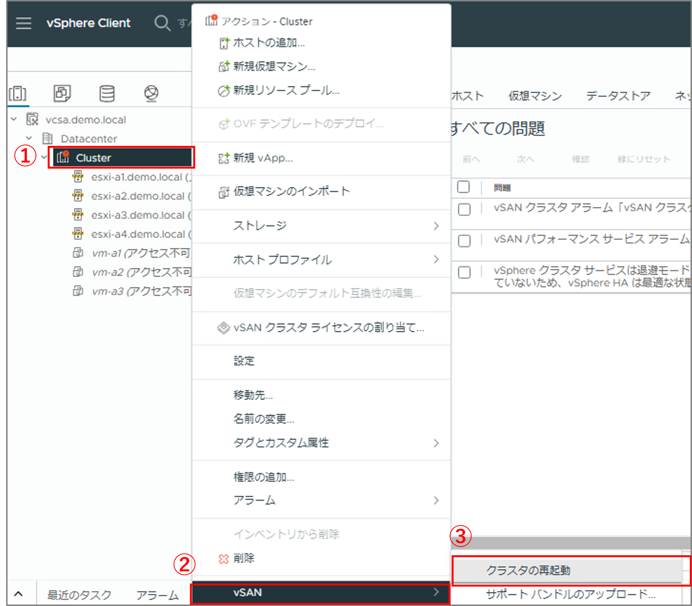Image resolution: width=692 pixels, height=606 pixels.
Task: Switch to アラーム bottom tab
Action: click(x=157, y=595)
